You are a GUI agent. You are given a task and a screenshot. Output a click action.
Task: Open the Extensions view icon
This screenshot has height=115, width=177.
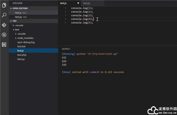4,45
